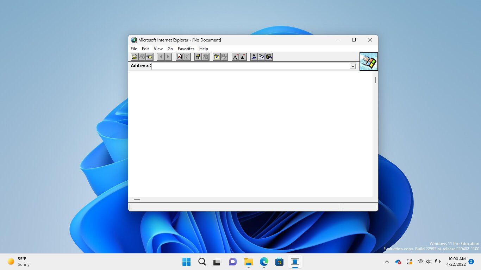Open Favorites folder icon

coord(217,57)
